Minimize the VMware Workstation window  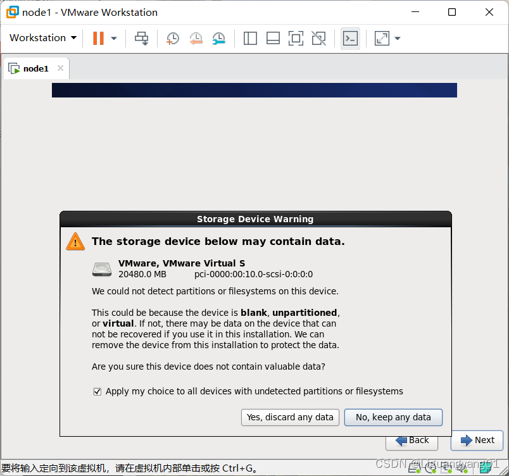(415, 12)
